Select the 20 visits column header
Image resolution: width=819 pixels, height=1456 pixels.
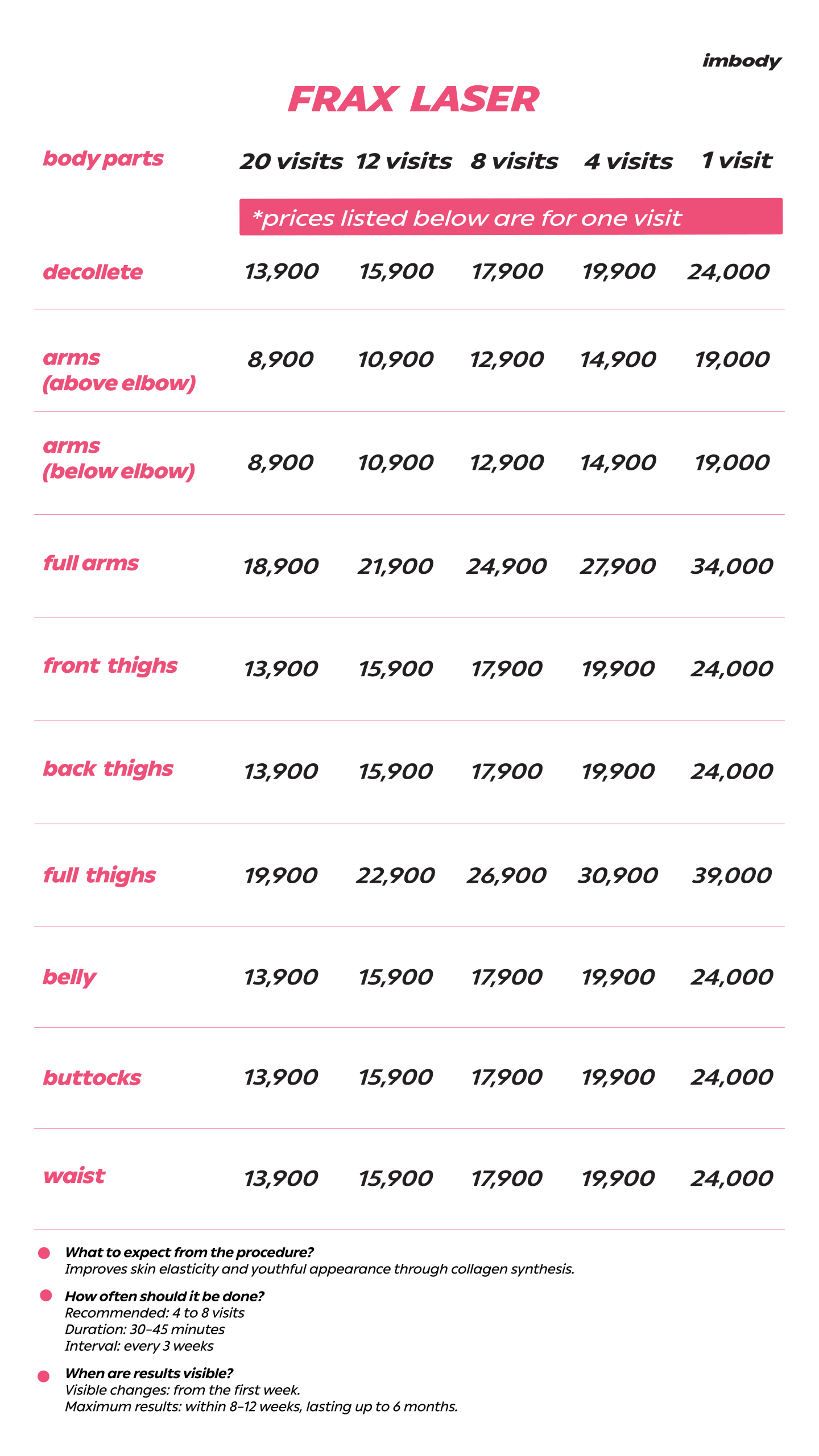291,162
